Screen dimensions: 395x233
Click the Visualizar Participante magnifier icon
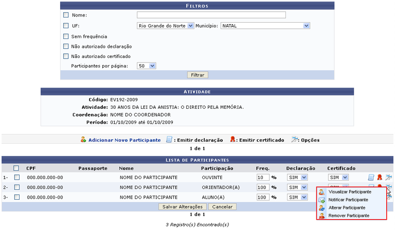[x=322, y=191]
